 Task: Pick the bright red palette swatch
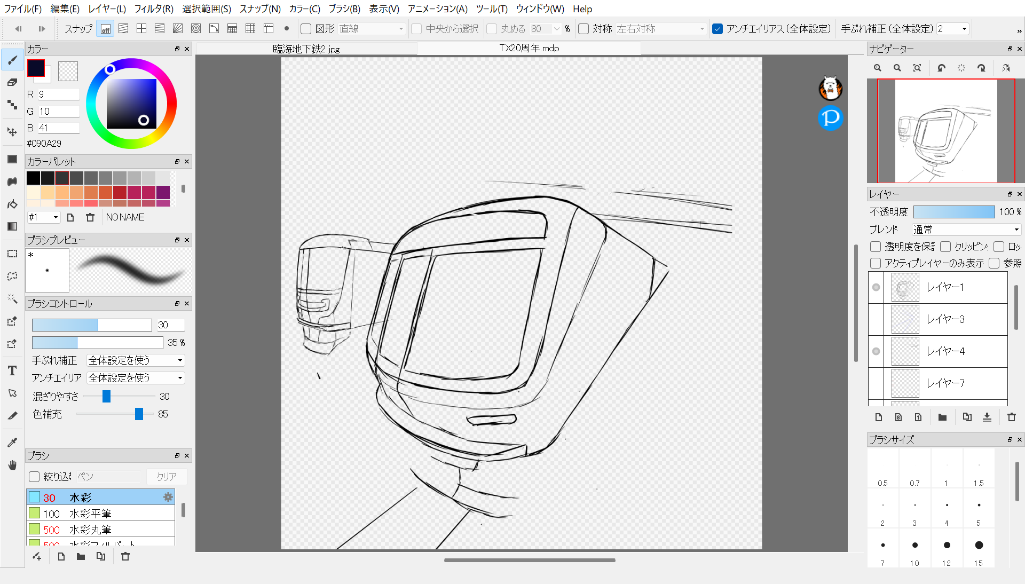click(x=120, y=192)
